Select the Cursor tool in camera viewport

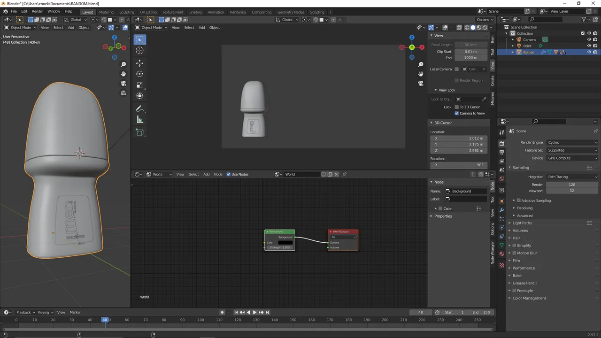[x=140, y=50]
